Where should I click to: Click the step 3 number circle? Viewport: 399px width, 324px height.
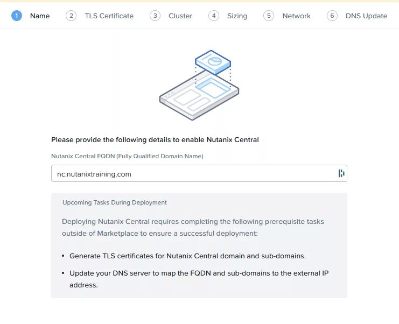(x=155, y=16)
